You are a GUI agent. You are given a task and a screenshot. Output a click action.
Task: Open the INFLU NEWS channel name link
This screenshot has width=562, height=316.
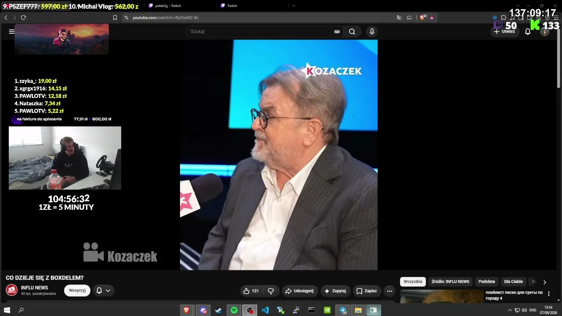[35, 288]
